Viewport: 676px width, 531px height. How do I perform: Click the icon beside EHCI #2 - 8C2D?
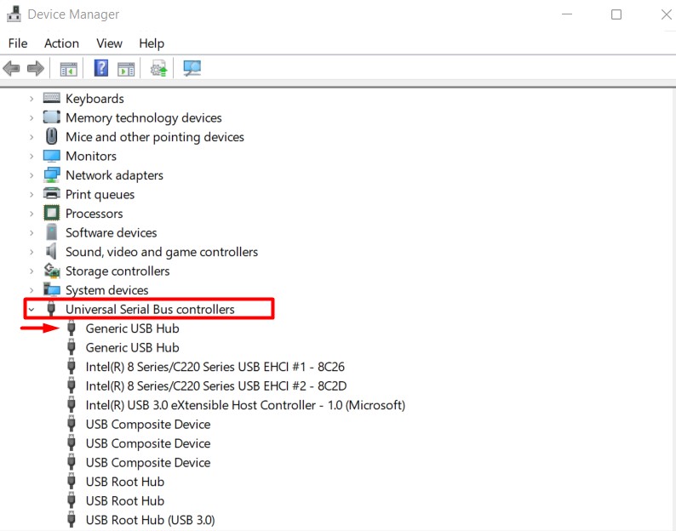[x=72, y=385]
